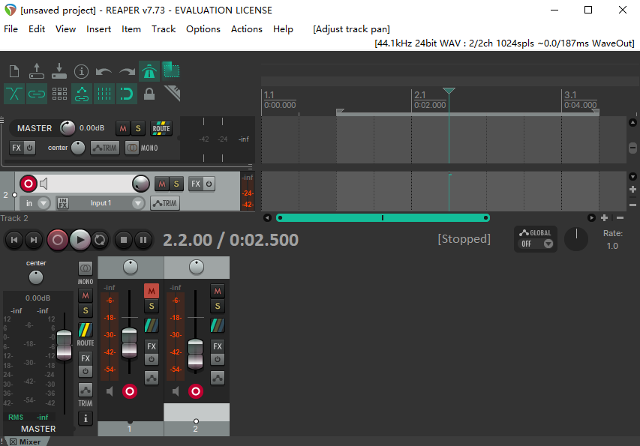
Task: Toggle ripple editing grid icon
Action: (x=59, y=94)
